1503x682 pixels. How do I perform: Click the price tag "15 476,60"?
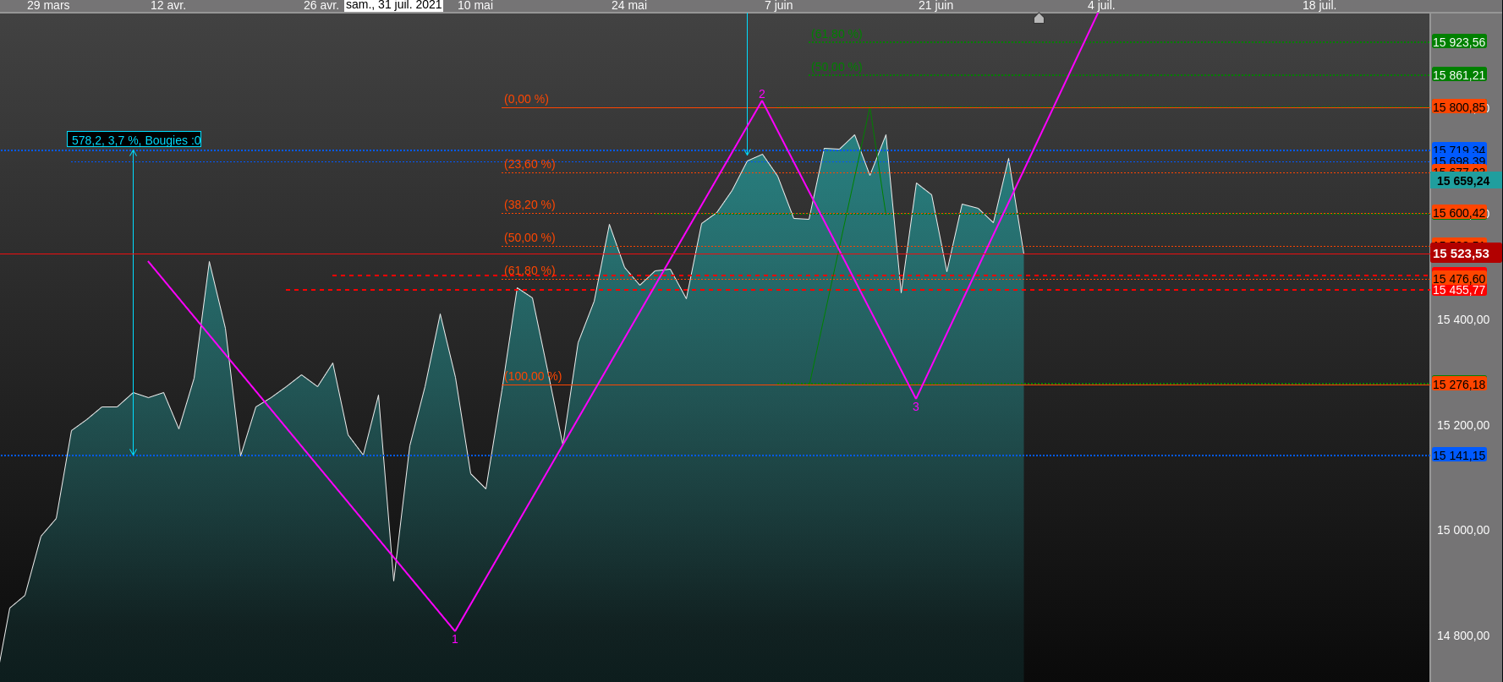tap(1459, 279)
